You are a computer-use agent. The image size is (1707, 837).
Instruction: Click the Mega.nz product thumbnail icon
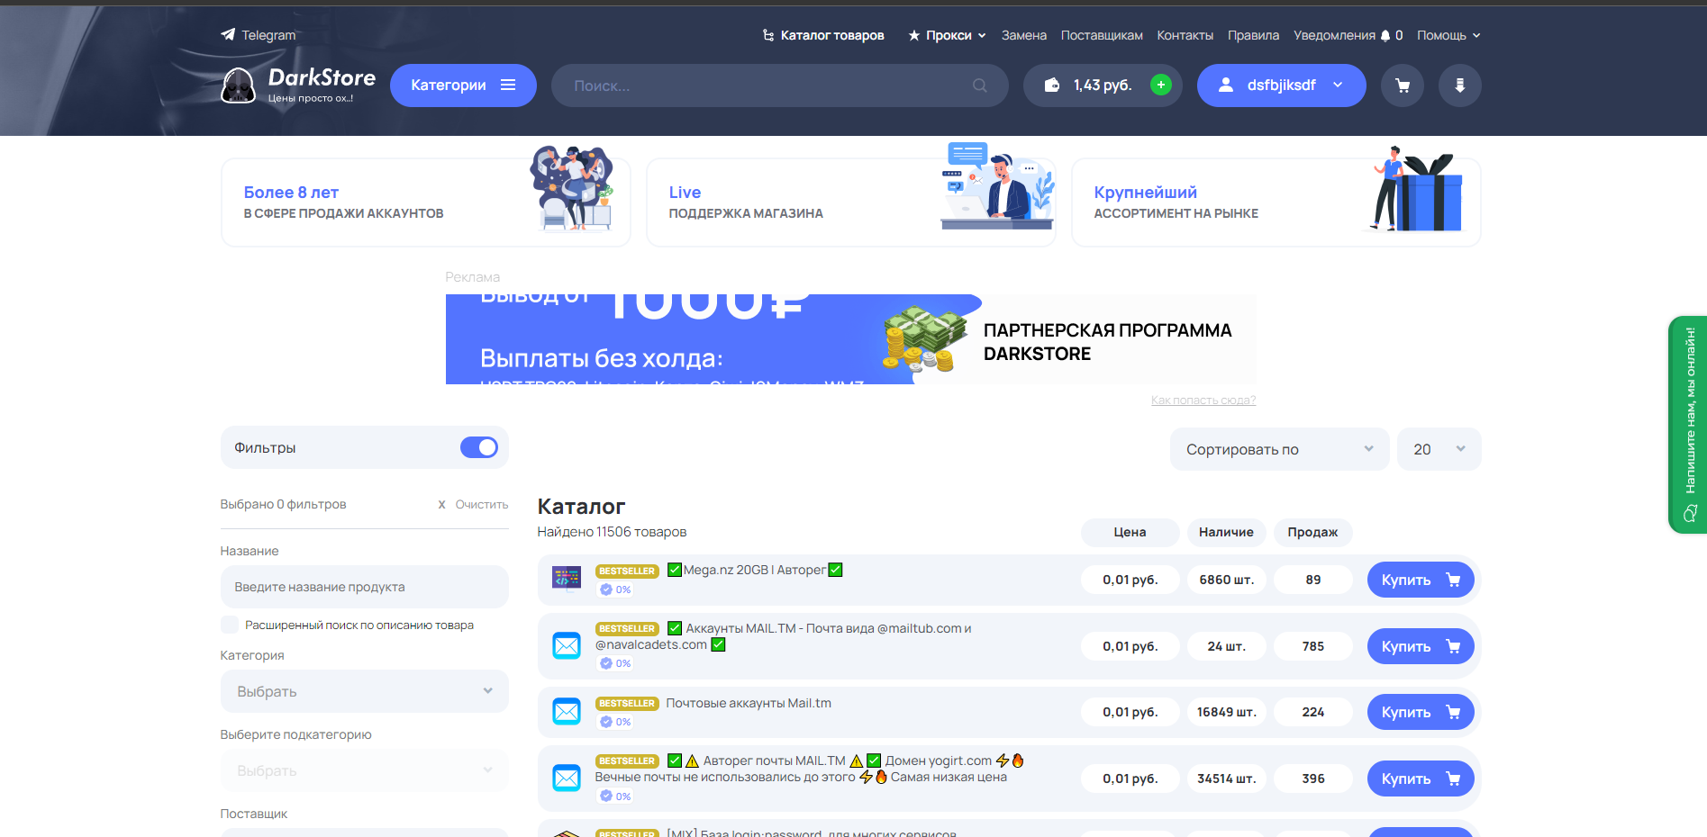point(567,579)
